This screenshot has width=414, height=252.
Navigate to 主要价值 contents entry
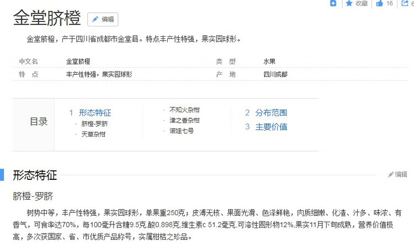click(270, 127)
